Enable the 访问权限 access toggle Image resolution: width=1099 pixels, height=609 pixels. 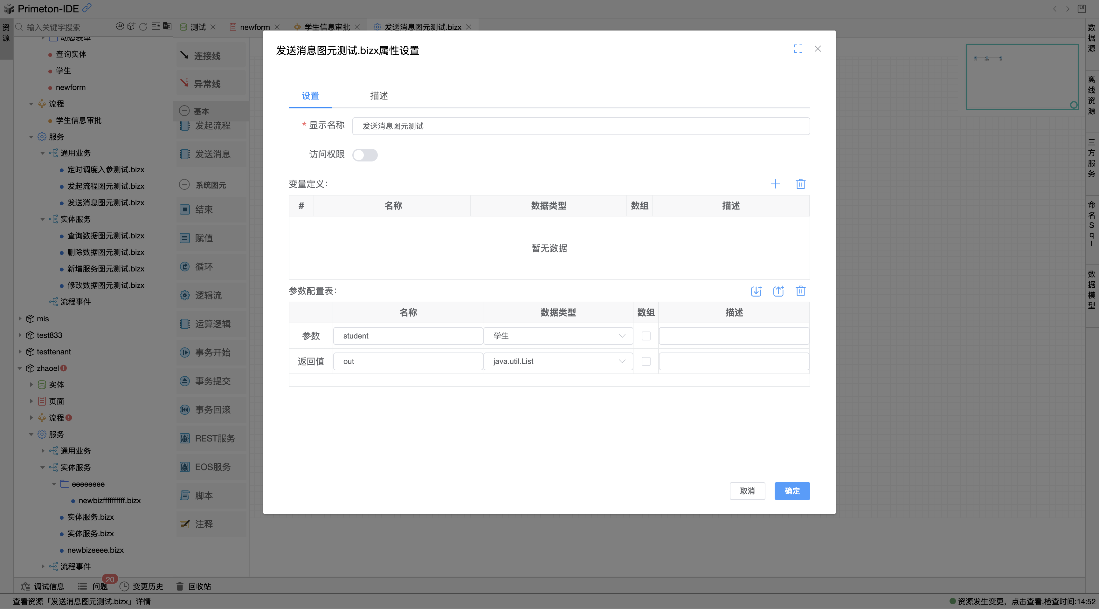[x=365, y=155]
